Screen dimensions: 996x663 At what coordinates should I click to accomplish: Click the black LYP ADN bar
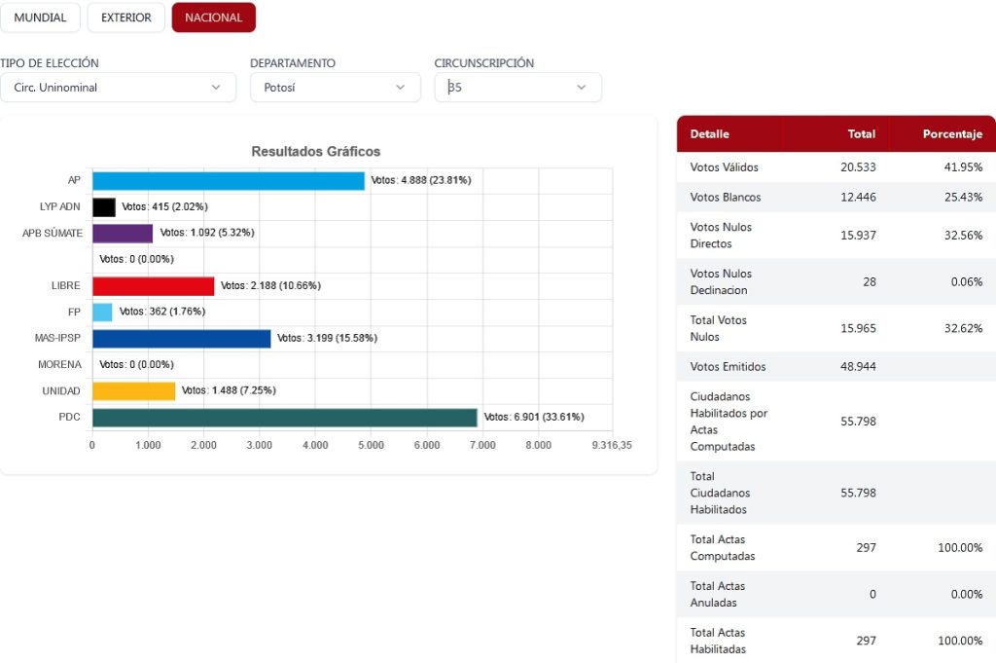tap(104, 207)
